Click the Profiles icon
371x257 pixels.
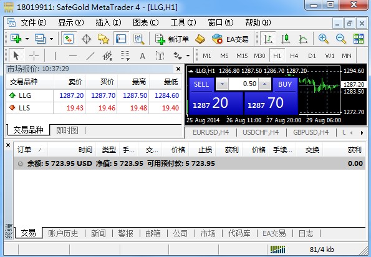tap(40, 39)
